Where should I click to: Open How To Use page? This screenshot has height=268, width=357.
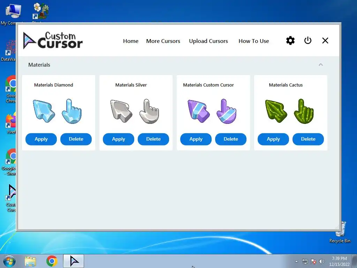254,41
